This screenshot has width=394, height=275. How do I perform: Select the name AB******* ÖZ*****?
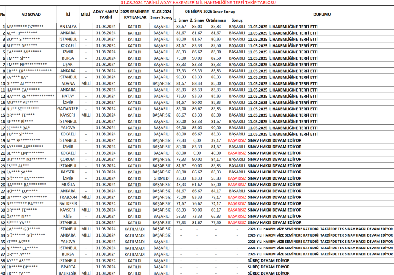25,27
